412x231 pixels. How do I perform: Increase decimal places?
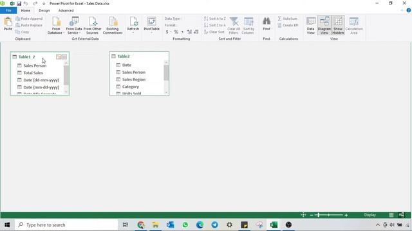[x=189, y=32]
